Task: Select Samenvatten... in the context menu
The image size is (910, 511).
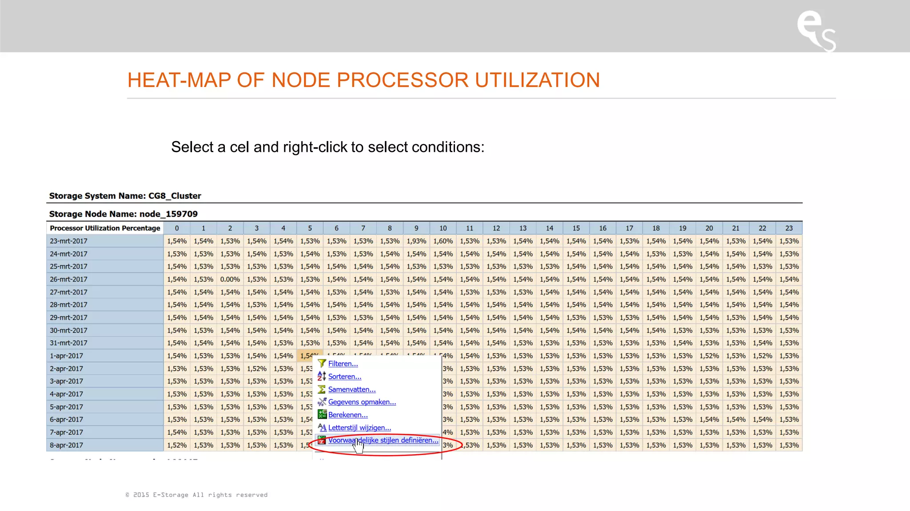Action: pyautogui.click(x=351, y=389)
